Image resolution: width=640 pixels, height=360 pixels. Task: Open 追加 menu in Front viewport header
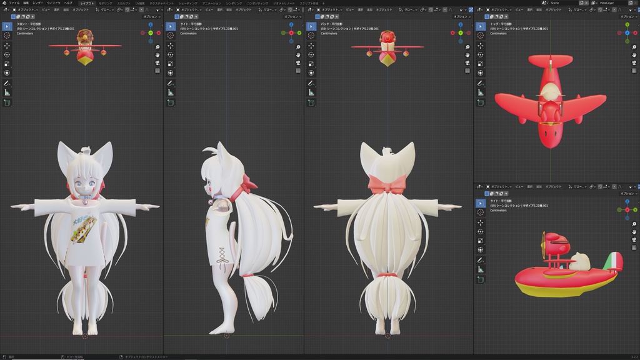[x=66, y=10]
